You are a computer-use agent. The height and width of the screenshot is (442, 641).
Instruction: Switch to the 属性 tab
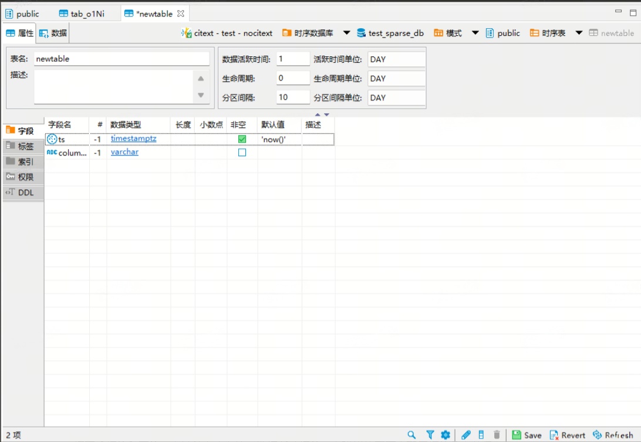click(x=19, y=33)
